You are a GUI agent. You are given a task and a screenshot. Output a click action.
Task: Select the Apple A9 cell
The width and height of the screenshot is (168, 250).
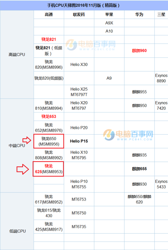point(109,78)
